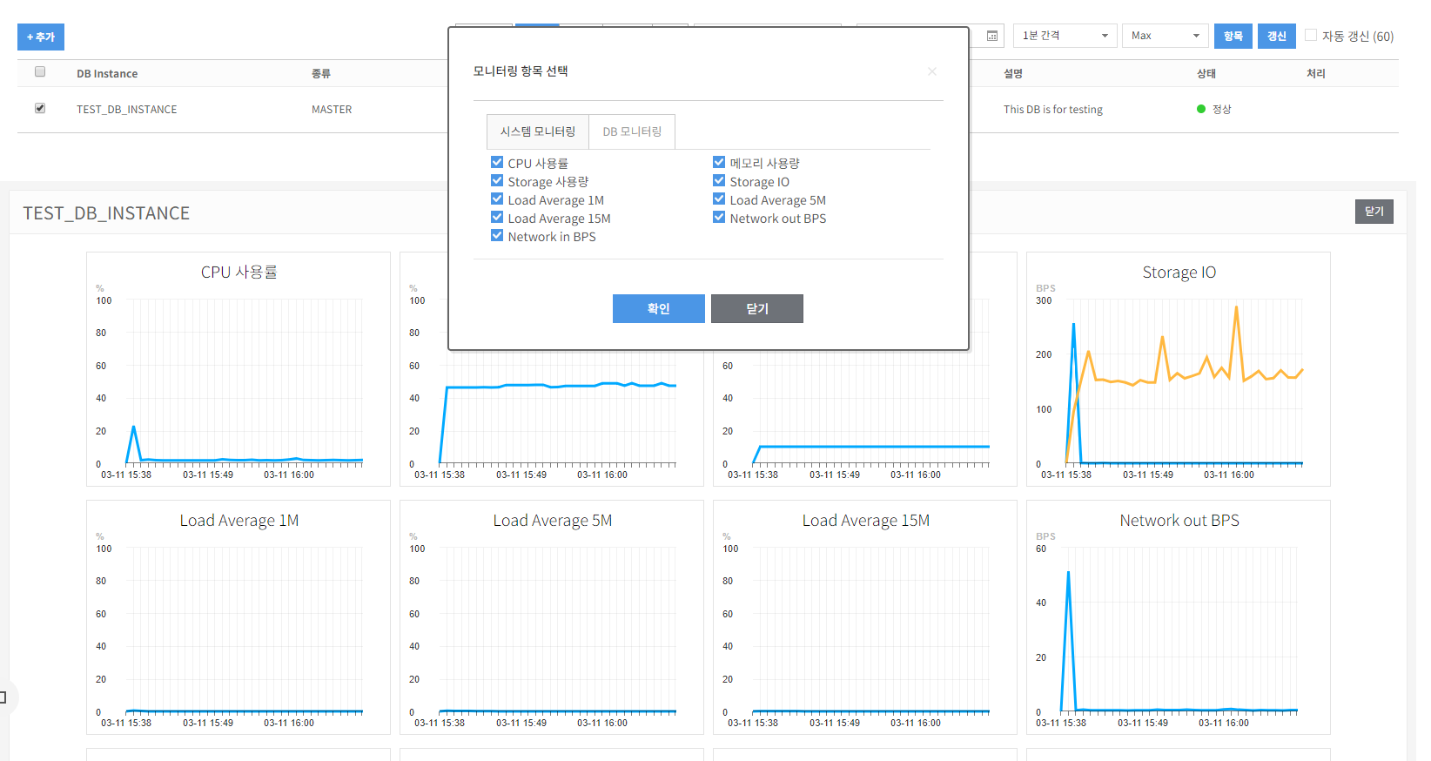The image size is (1431, 761).
Task: Open the 1분 간격 interval dropdown
Action: [1065, 36]
